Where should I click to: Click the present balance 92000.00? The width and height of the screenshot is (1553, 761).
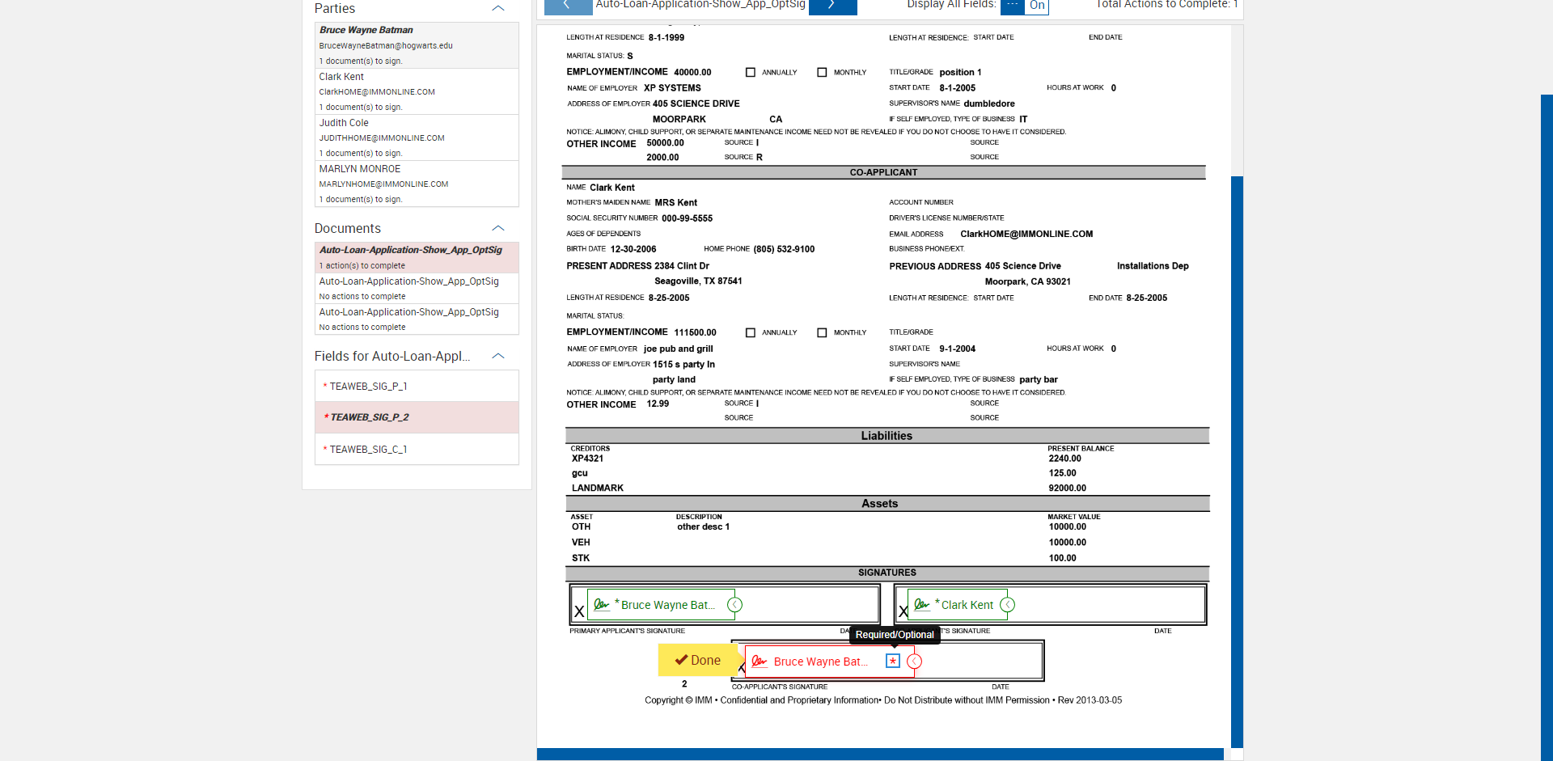pos(1068,488)
